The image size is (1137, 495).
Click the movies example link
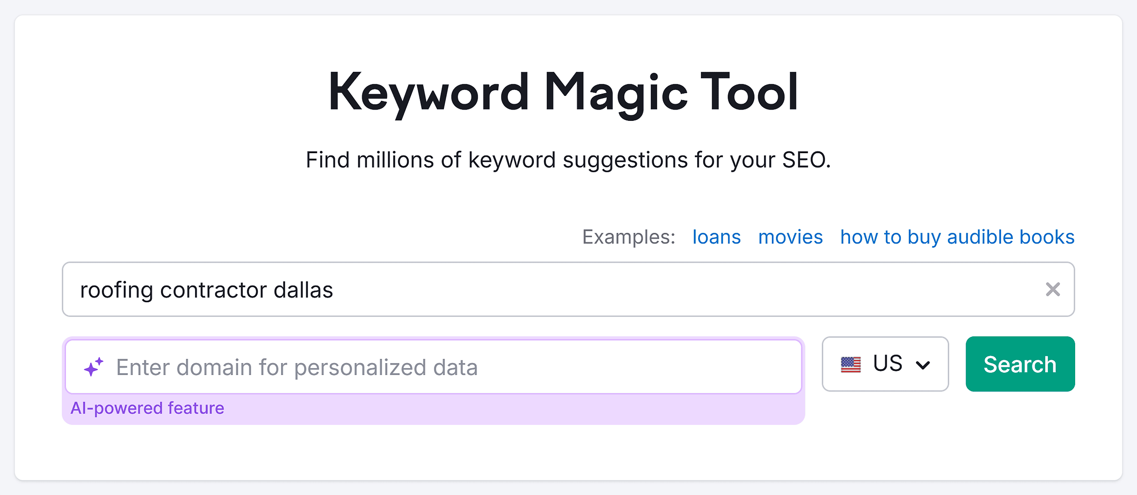click(x=790, y=236)
